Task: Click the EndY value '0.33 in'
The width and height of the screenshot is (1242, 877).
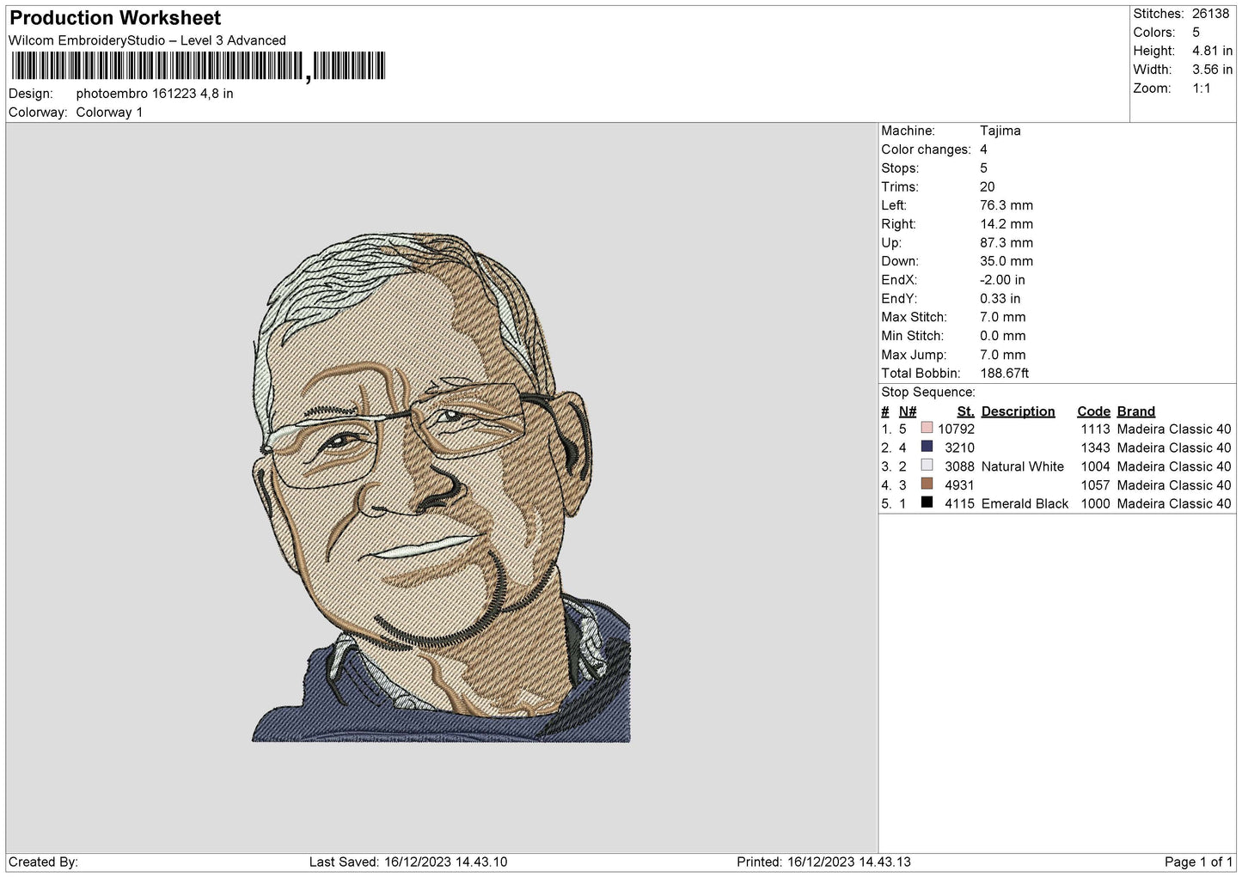Action: (1000, 299)
